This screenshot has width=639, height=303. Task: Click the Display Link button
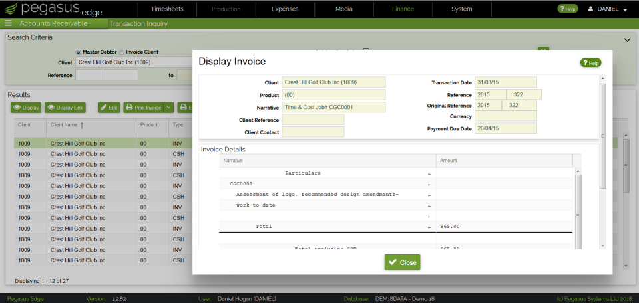tap(65, 108)
